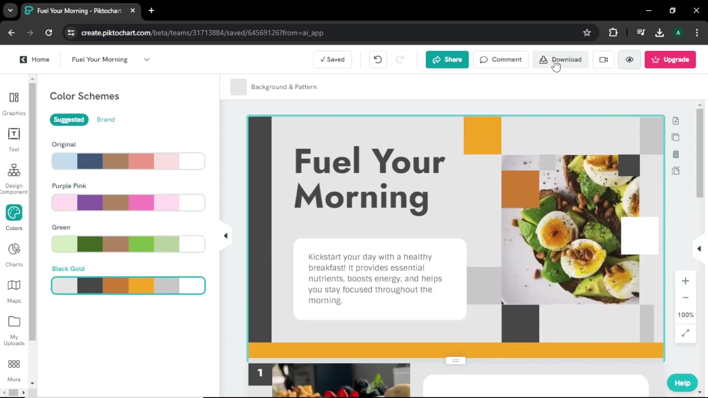This screenshot has height=398, width=708.
Task: Open the Chrome profile avatar A
Action: pyautogui.click(x=678, y=33)
